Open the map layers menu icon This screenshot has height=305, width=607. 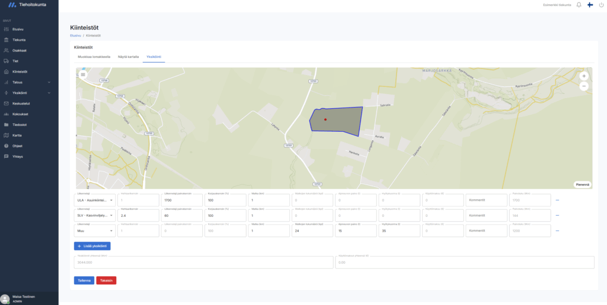pos(83,74)
